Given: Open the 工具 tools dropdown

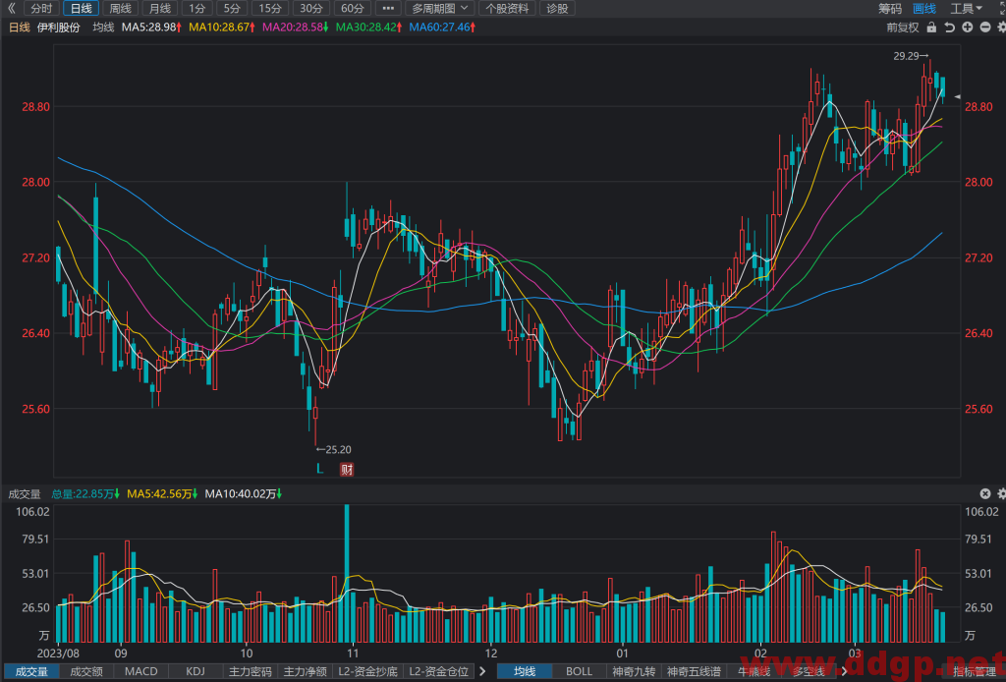Looking at the screenshot, I should [x=966, y=8].
